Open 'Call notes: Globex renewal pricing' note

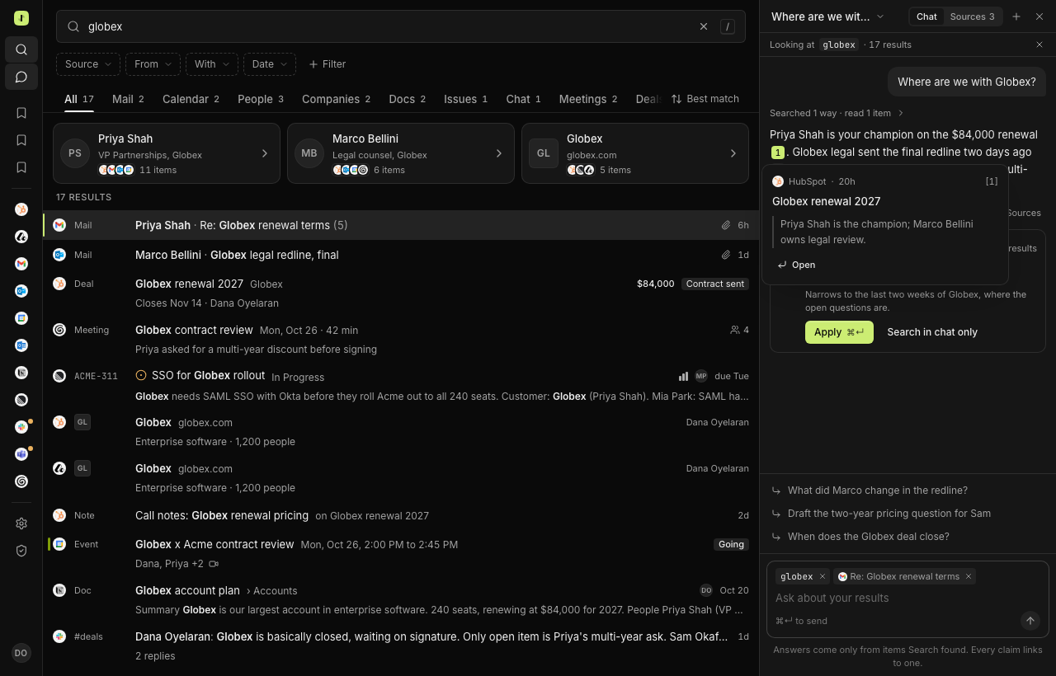tap(401, 515)
